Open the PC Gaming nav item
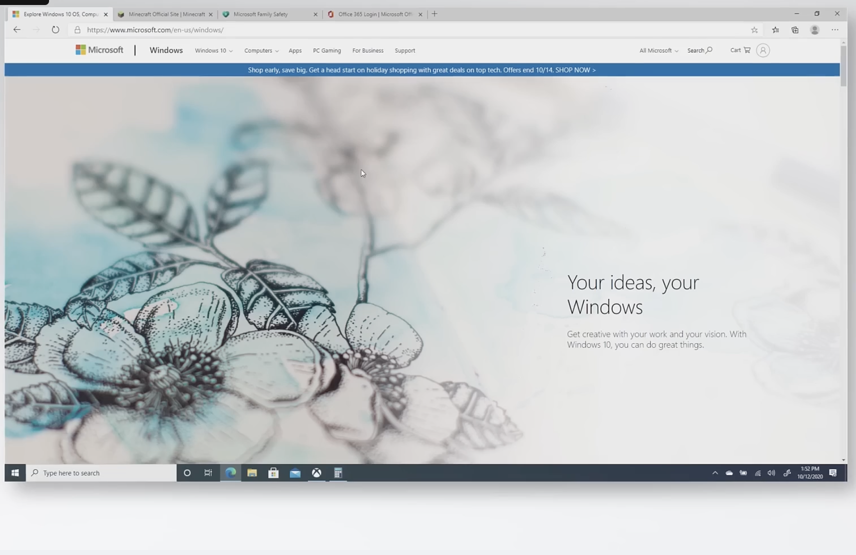Image resolution: width=856 pixels, height=555 pixels. 327,51
